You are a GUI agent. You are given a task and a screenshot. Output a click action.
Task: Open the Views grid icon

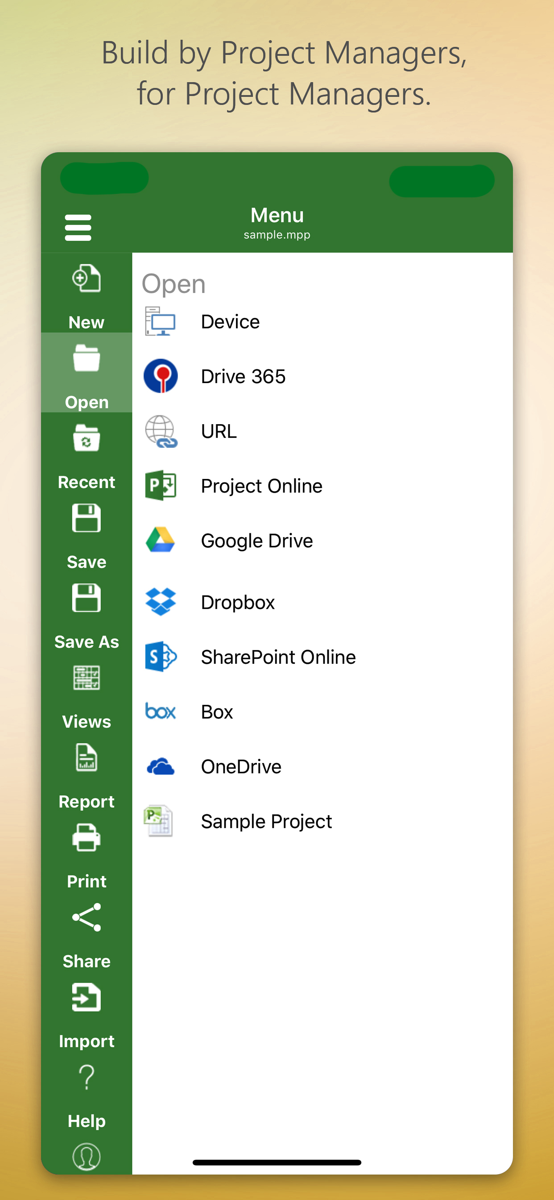[x=87, y=678]
